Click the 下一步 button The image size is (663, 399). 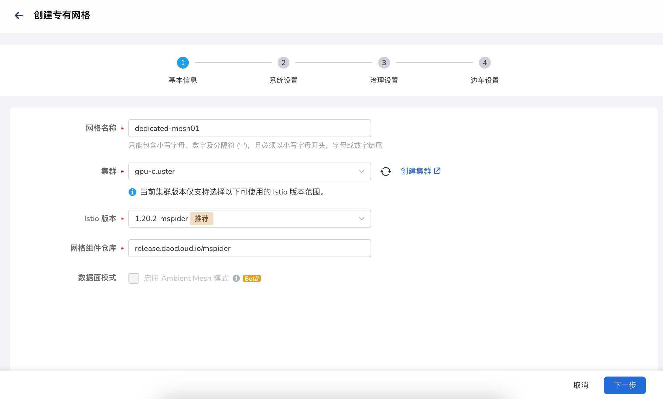pos(625,385)
